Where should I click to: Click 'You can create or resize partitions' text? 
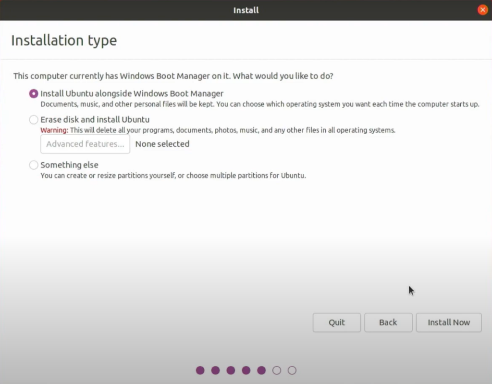[173, 175]
